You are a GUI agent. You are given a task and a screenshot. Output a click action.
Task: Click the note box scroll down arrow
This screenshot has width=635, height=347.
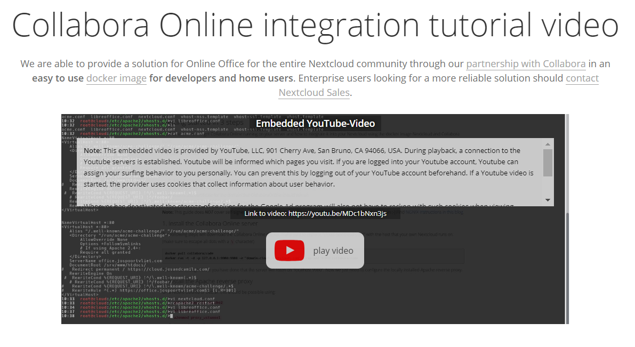(548, 200)
